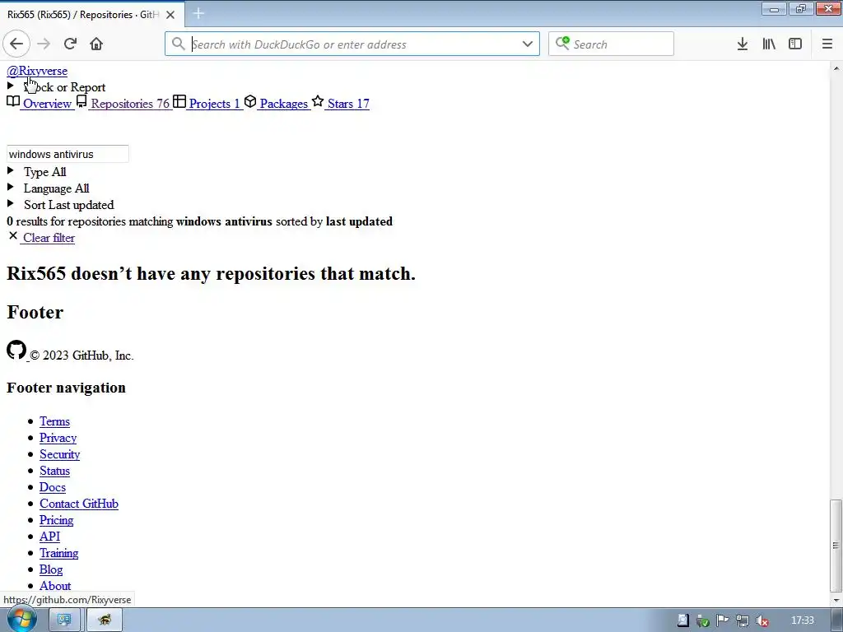Open the Pricing footer link
Screen dimensions: 843x632
coord(57,520)
